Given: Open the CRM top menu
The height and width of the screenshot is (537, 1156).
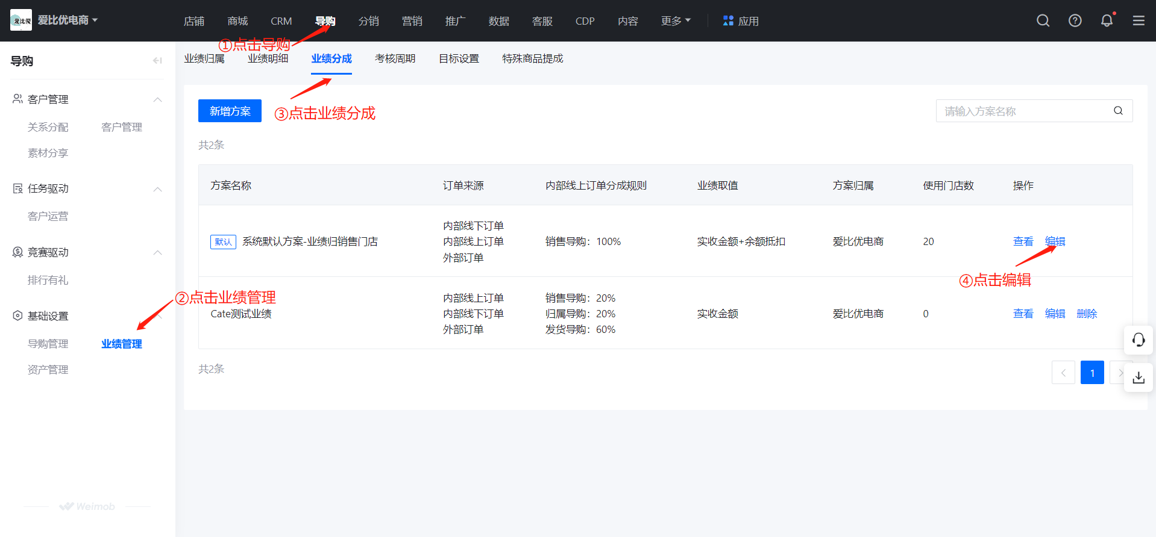Looking at the screenshot, I should (281, 21).
